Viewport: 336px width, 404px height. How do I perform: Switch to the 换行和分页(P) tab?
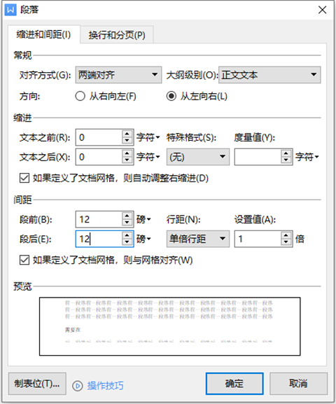coord(117,35)
